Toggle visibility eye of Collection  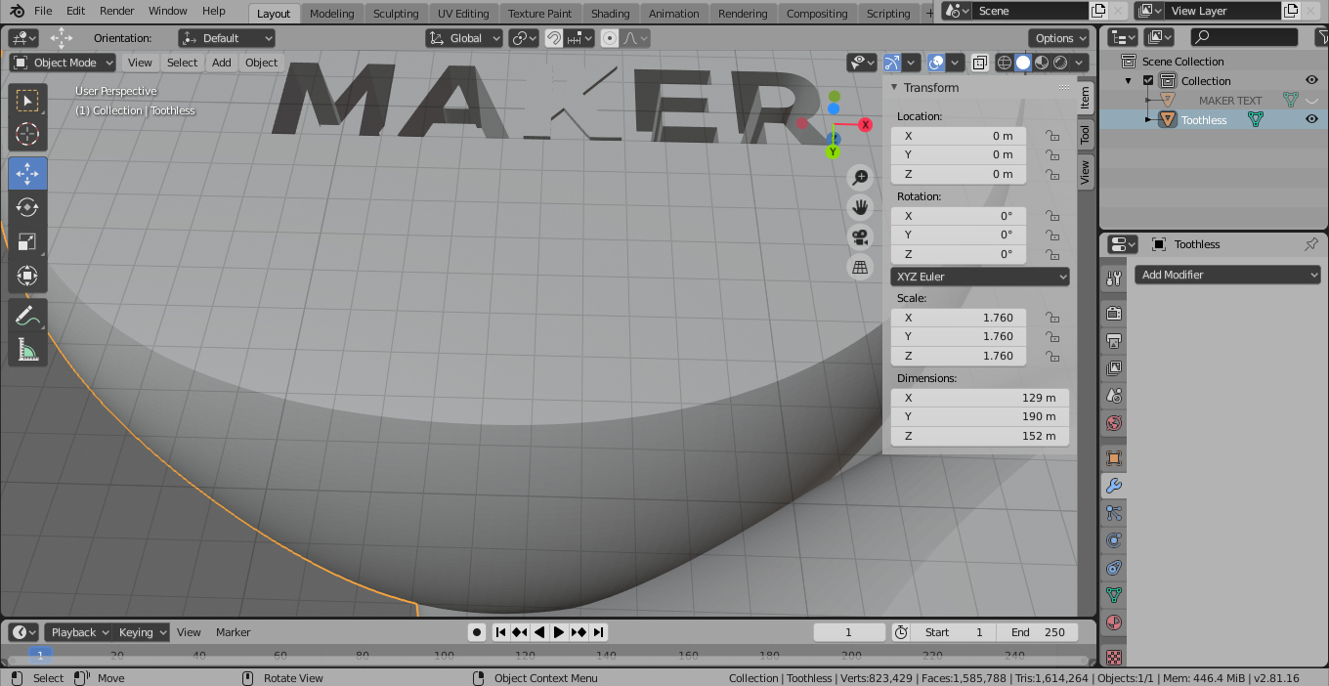point(1312,81)
